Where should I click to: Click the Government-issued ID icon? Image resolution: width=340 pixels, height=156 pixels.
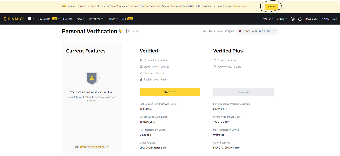[141, 66]
